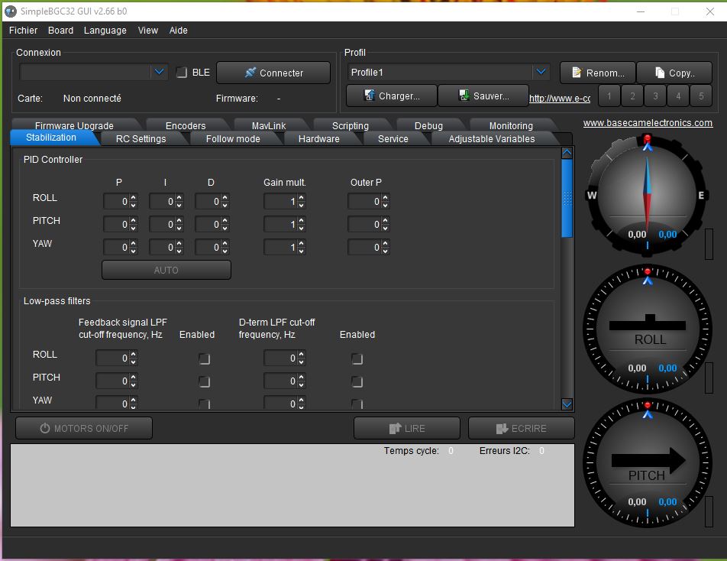
Task: Click the AUTO PID tuning button
Action: click(166, 270)
